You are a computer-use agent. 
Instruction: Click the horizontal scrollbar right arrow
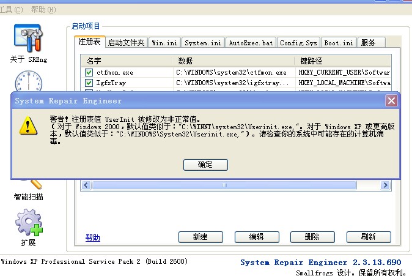coord(385,185)
